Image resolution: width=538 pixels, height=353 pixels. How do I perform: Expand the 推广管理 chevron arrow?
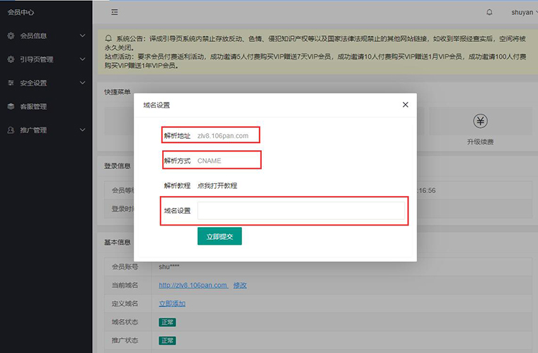(83, 130)
